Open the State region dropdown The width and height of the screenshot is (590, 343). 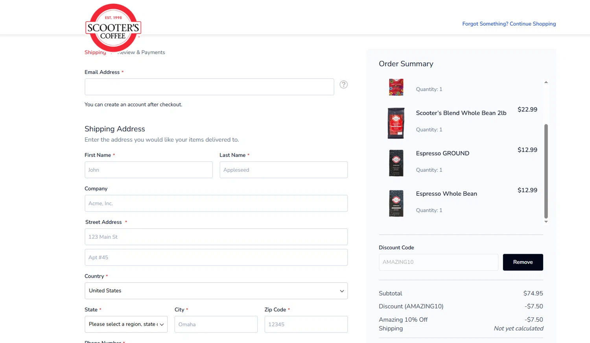coord(126,324)
